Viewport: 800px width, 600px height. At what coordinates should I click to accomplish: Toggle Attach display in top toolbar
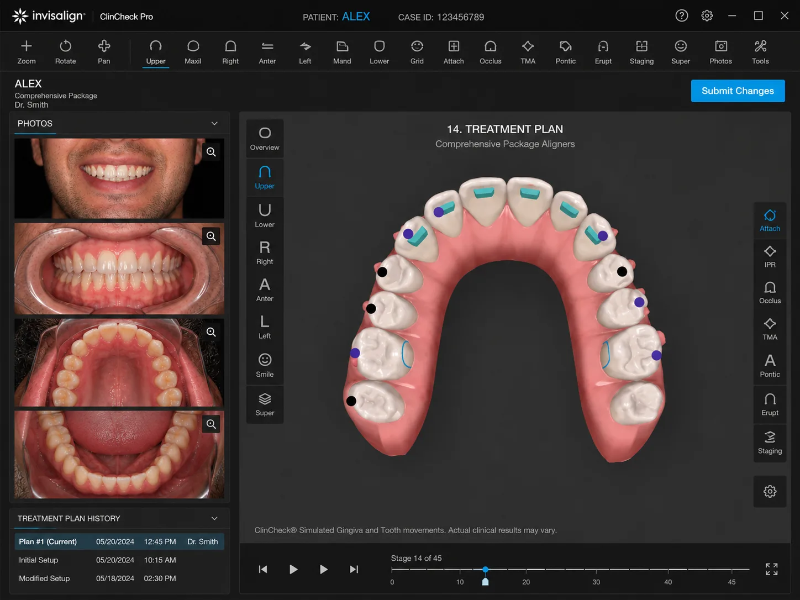tap(454, 52)
